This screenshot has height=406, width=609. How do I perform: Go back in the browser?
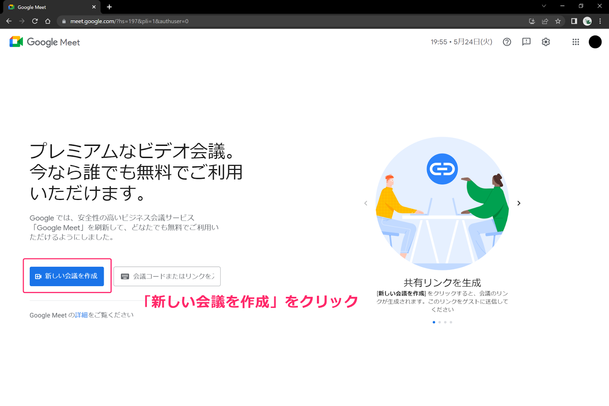(x=9, y=21)
